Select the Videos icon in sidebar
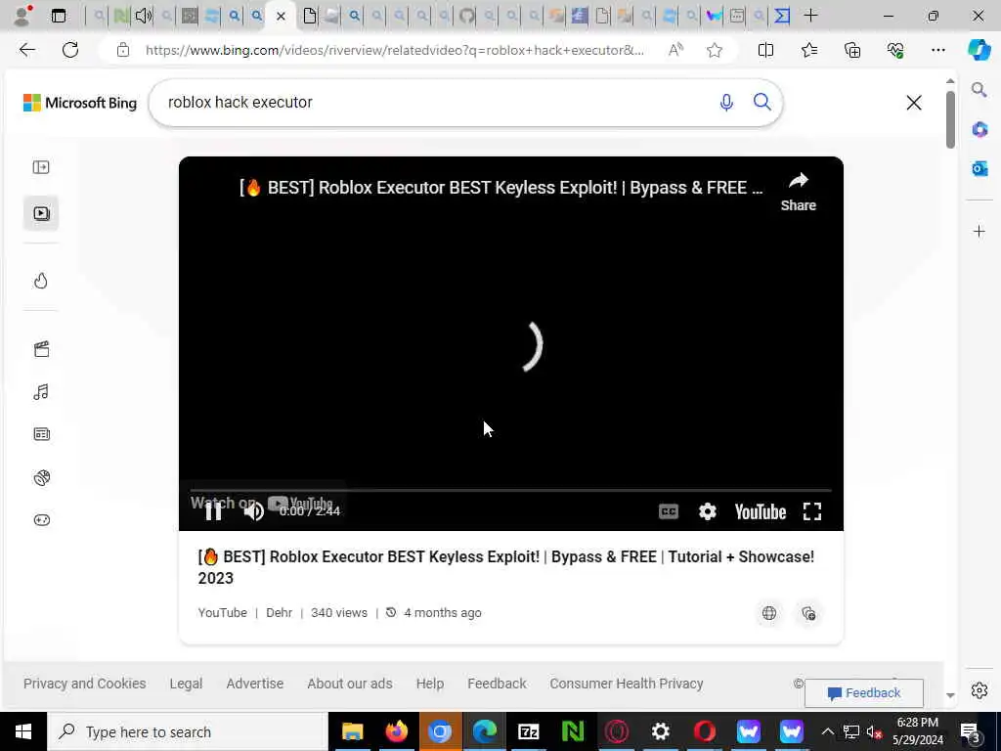Viewport: 1001px width, 751px height. [41, 213]
